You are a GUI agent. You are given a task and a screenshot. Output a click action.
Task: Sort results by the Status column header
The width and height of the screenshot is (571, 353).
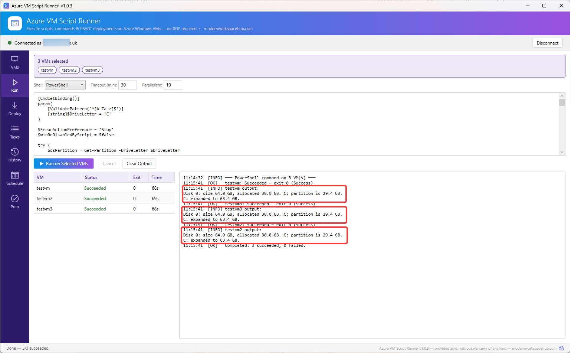pyautogui.click(x=91, y=177)
